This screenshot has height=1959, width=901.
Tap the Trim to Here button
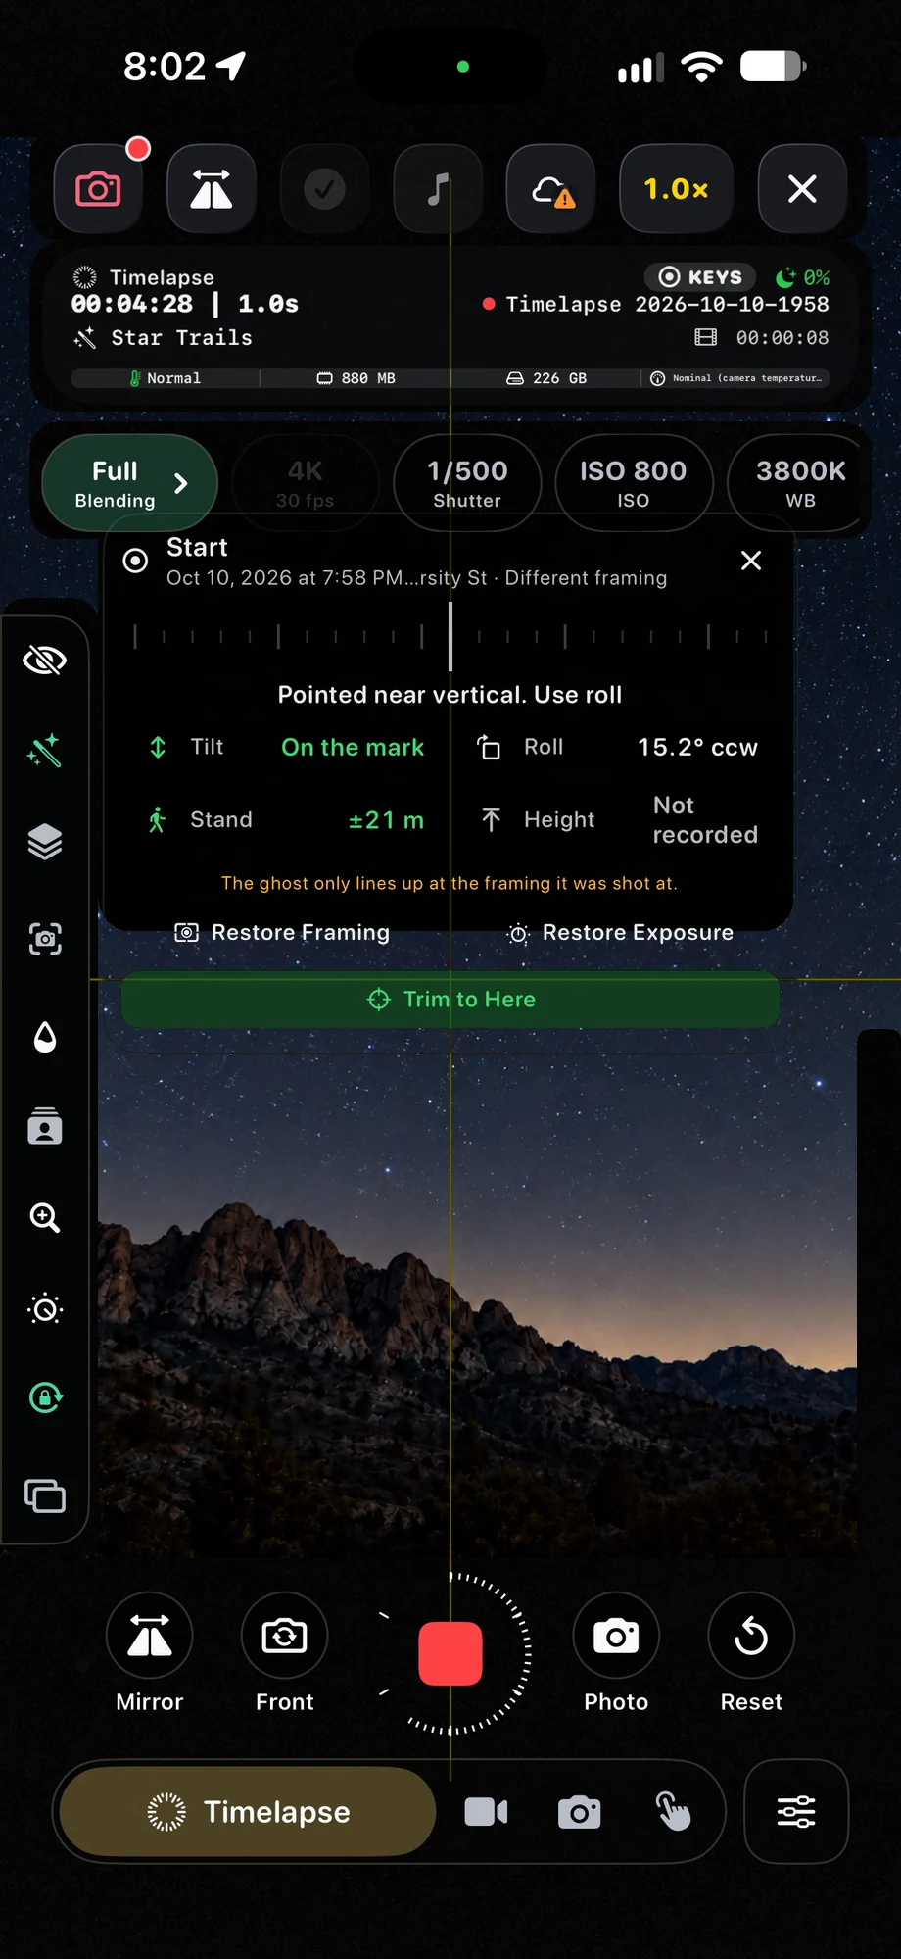pyautogui.click(x=450, y=1000)
